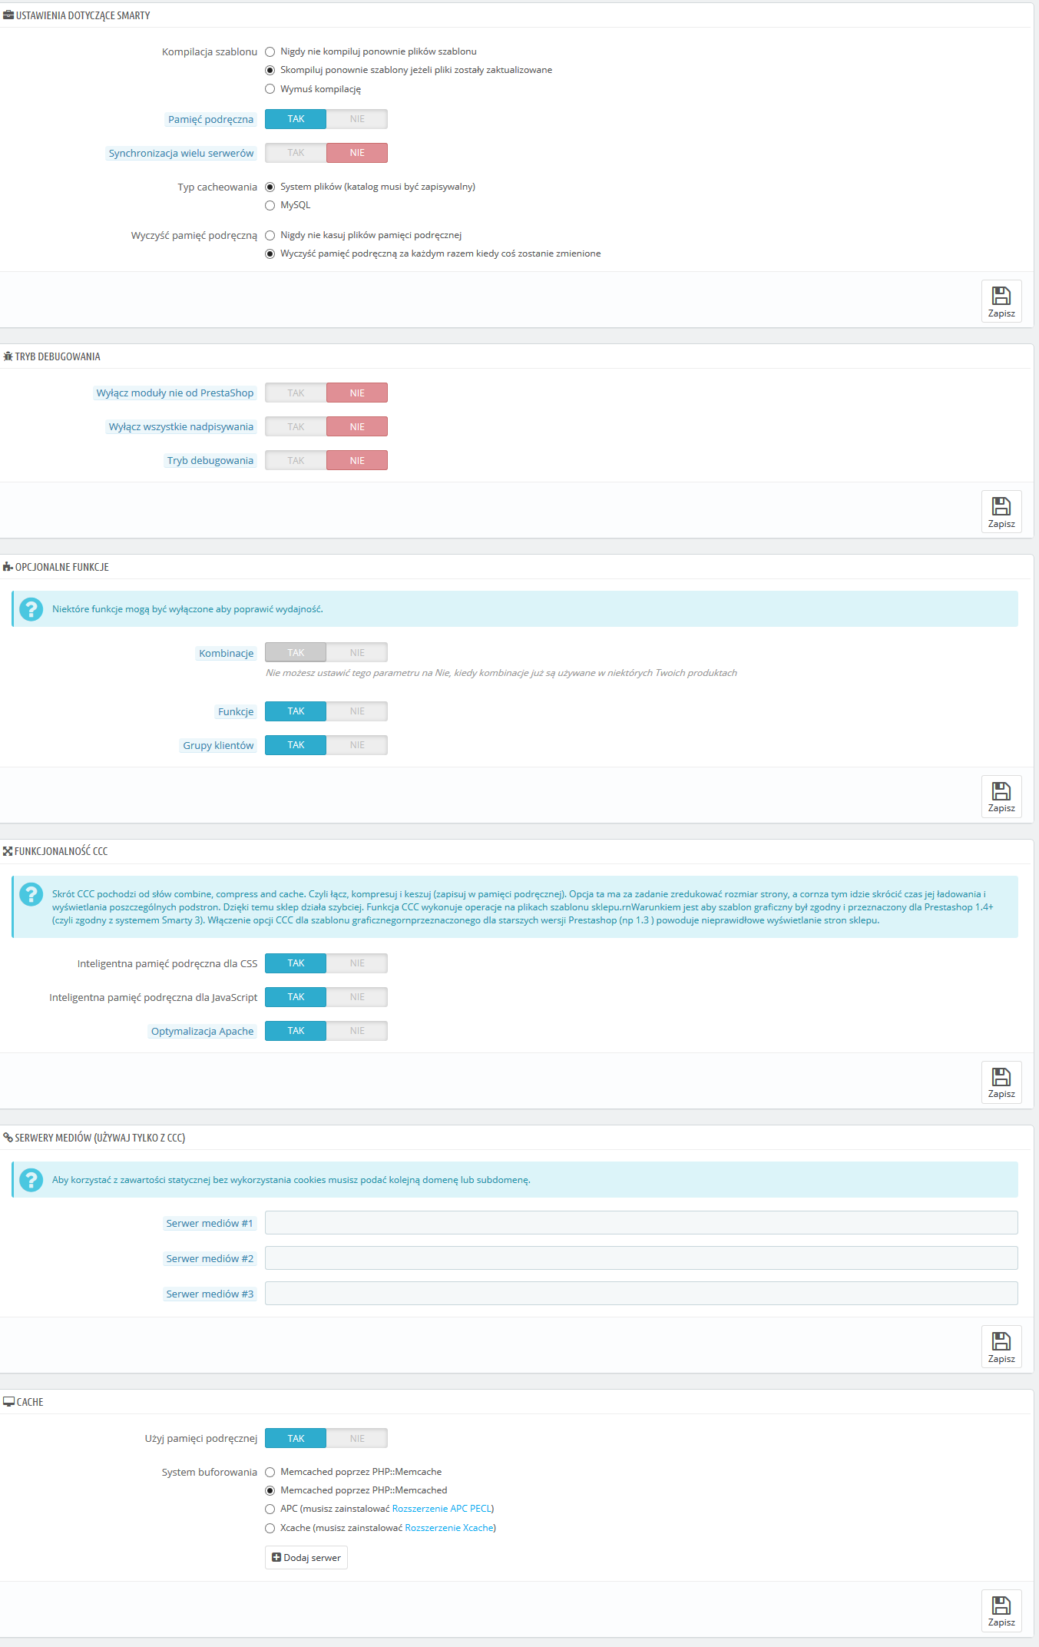Disable Inteligentna pamięć podręczna dla CSS
Viewport: 1039px width, 1647px height.
click(x=357, y=963)
